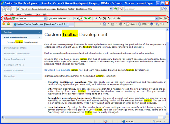Image resolution: width=170 pixels, height=124 pixels.
Task: Click the find-in-page speech bubble icon
Action: click(75, 18)
